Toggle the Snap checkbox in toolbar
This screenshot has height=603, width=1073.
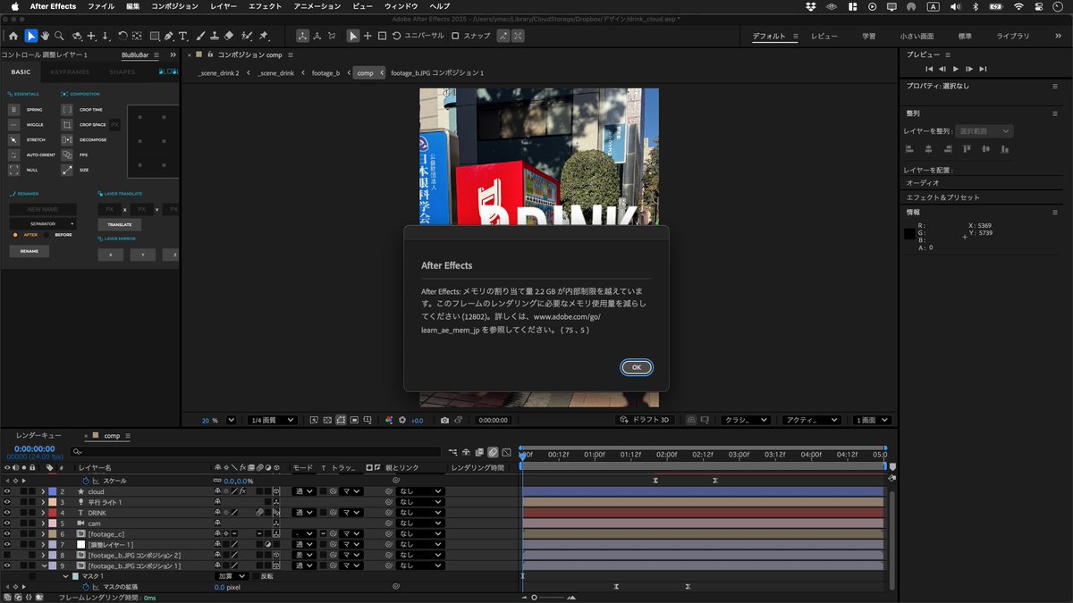click(x=455, y=36)
